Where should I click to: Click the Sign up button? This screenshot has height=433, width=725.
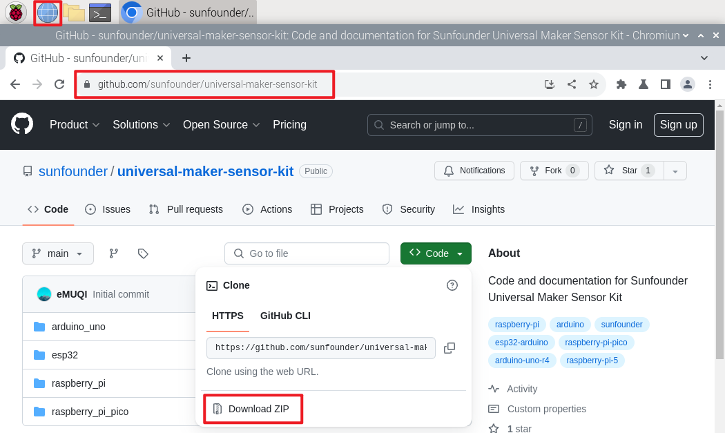[678, 125]
